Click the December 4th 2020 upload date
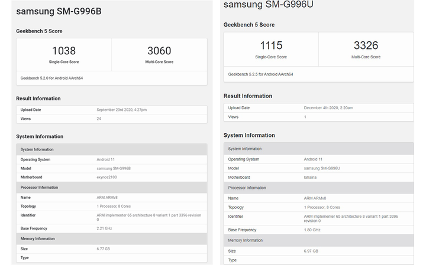The image size is (426, 265). tap(328, 108)
